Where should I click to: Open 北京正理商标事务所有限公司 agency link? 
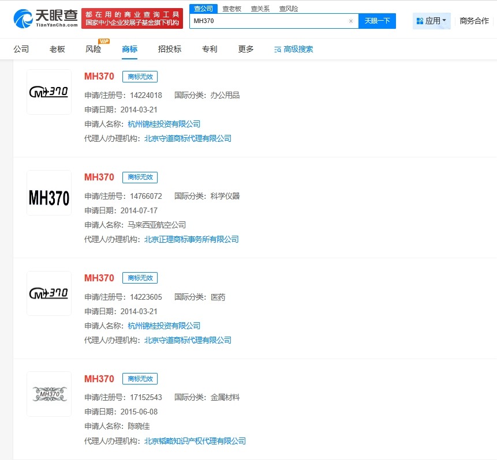coord(192,239)
